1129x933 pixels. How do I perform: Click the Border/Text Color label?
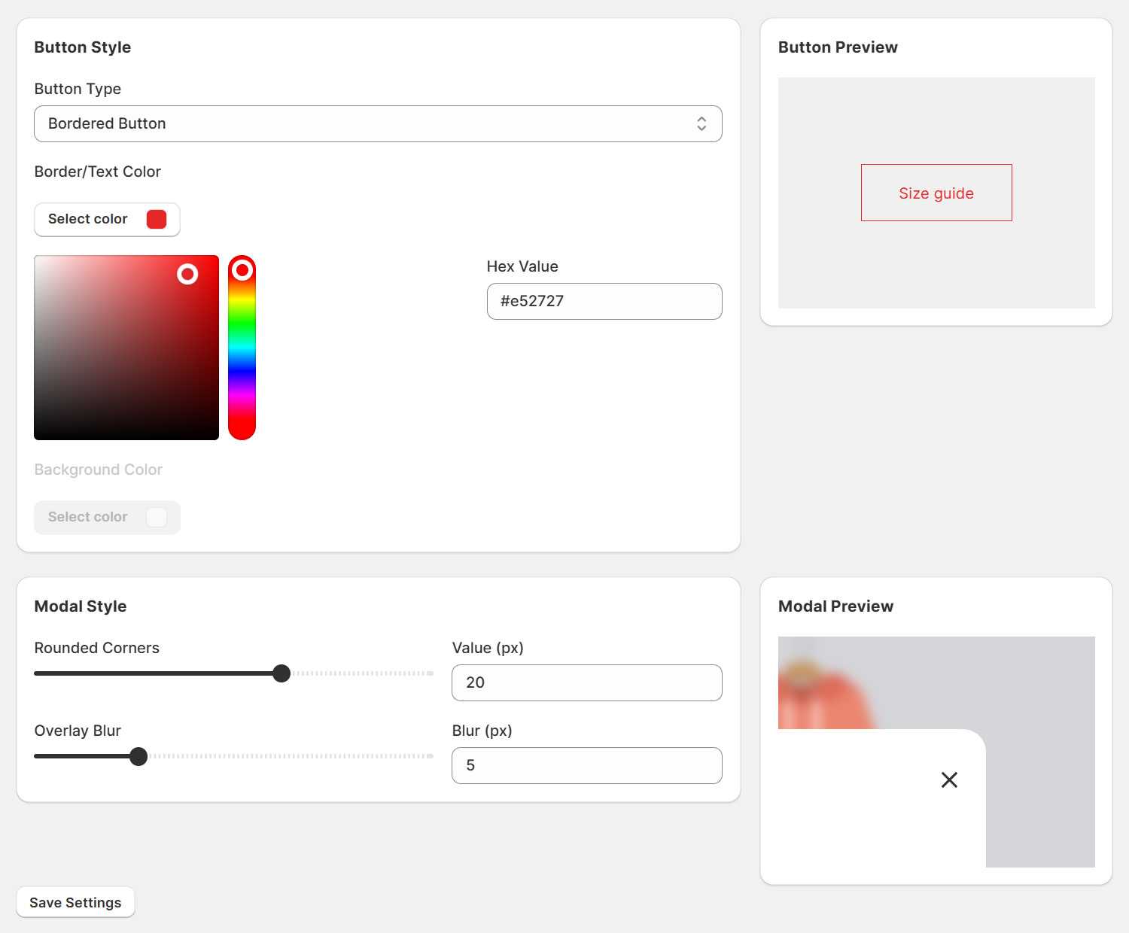pyautogui.click(x=98, y=172)
